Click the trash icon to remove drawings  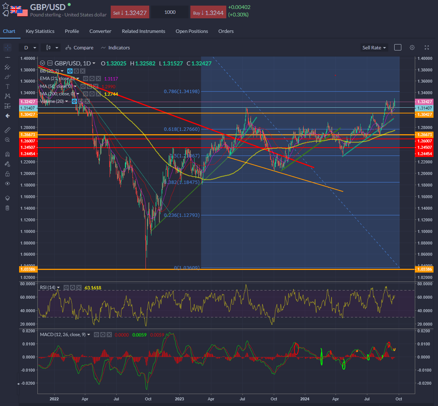click(x=7, y=208)
